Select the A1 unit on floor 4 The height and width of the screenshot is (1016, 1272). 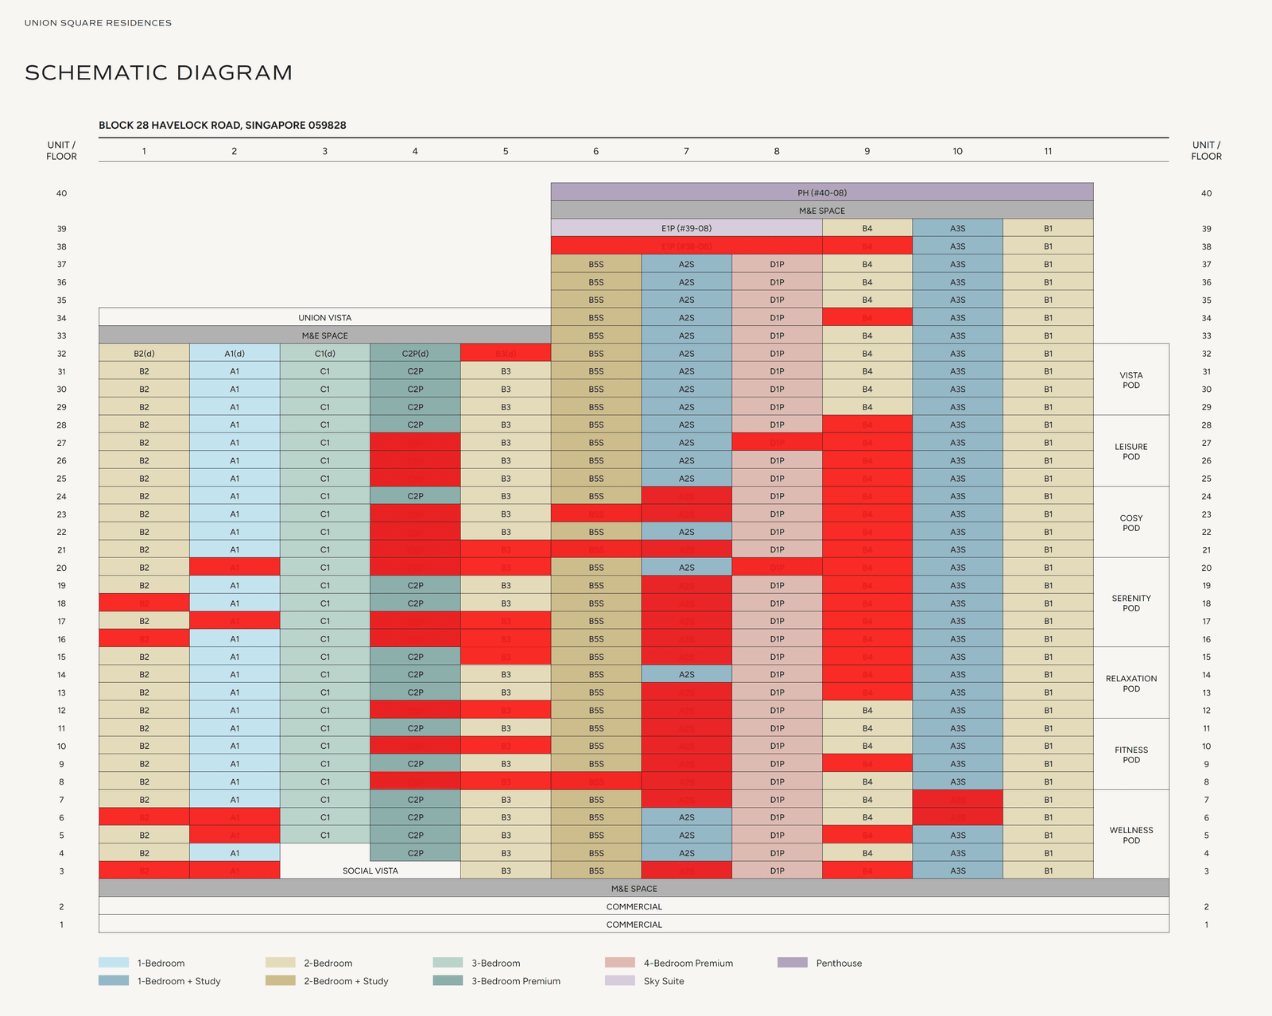click(235, 853)
